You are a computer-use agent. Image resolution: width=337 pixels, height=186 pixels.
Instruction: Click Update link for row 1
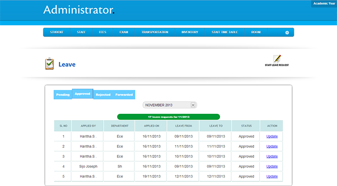(x=272, y=136)
